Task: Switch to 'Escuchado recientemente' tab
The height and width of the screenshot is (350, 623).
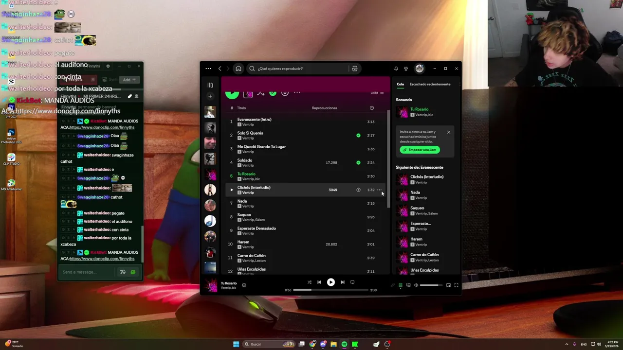Action: pyautogui.click(x=430, y=84)
